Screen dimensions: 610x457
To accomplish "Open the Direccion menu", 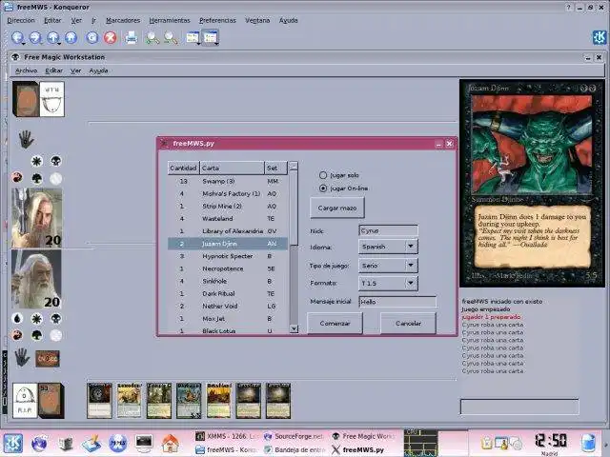I will 21,20.
